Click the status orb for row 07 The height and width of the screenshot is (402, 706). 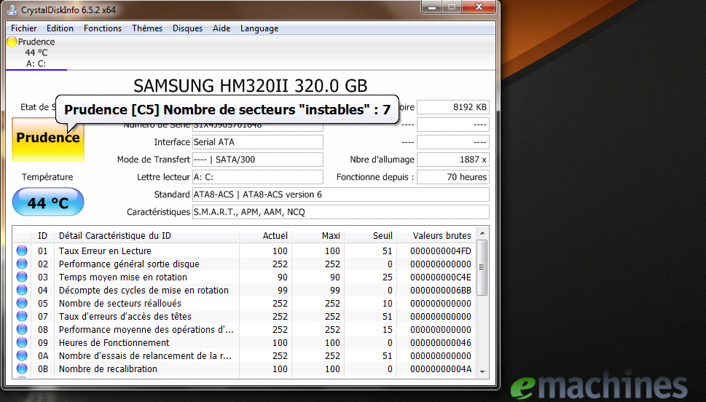pos(22,316)
